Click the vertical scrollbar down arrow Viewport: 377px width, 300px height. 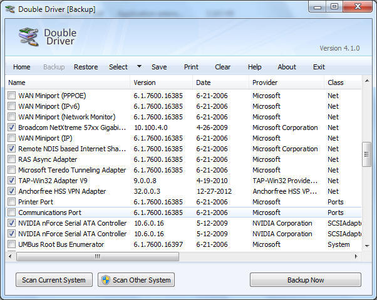click(x=366, y=246)
